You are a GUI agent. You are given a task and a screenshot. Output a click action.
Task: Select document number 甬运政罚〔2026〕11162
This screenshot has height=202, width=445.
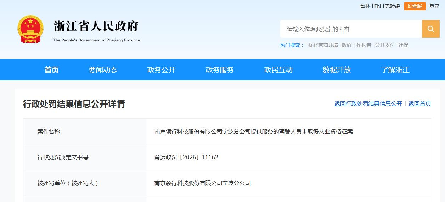pyautogui.click(x=186, y=158)
